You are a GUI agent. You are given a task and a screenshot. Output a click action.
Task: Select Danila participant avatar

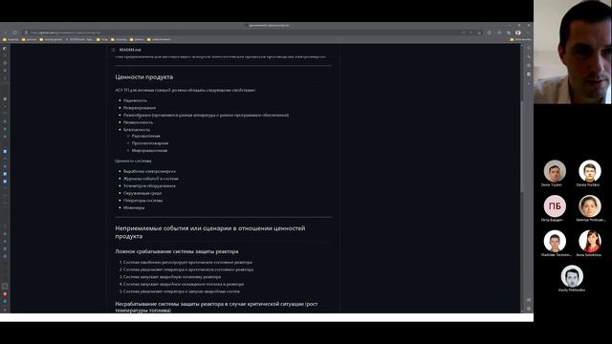(x=590, y=171)
